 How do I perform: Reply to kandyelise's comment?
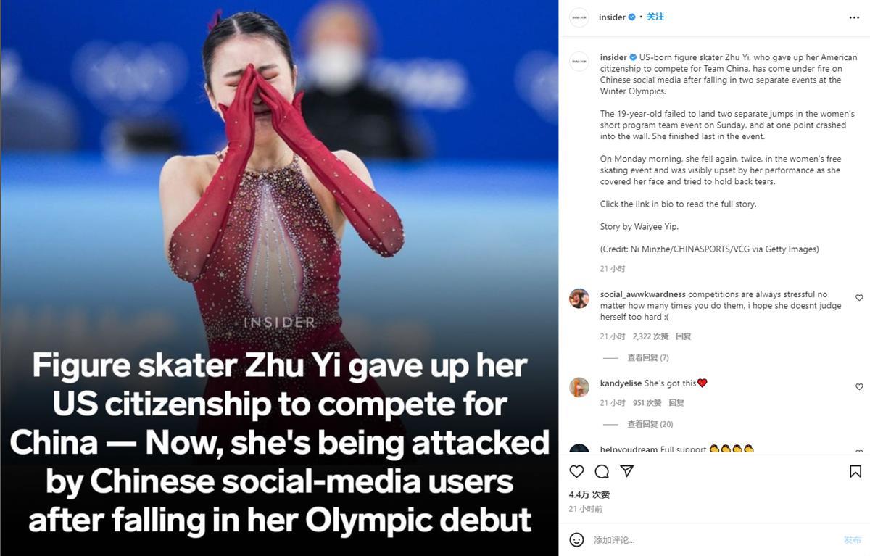coord(676,403)
